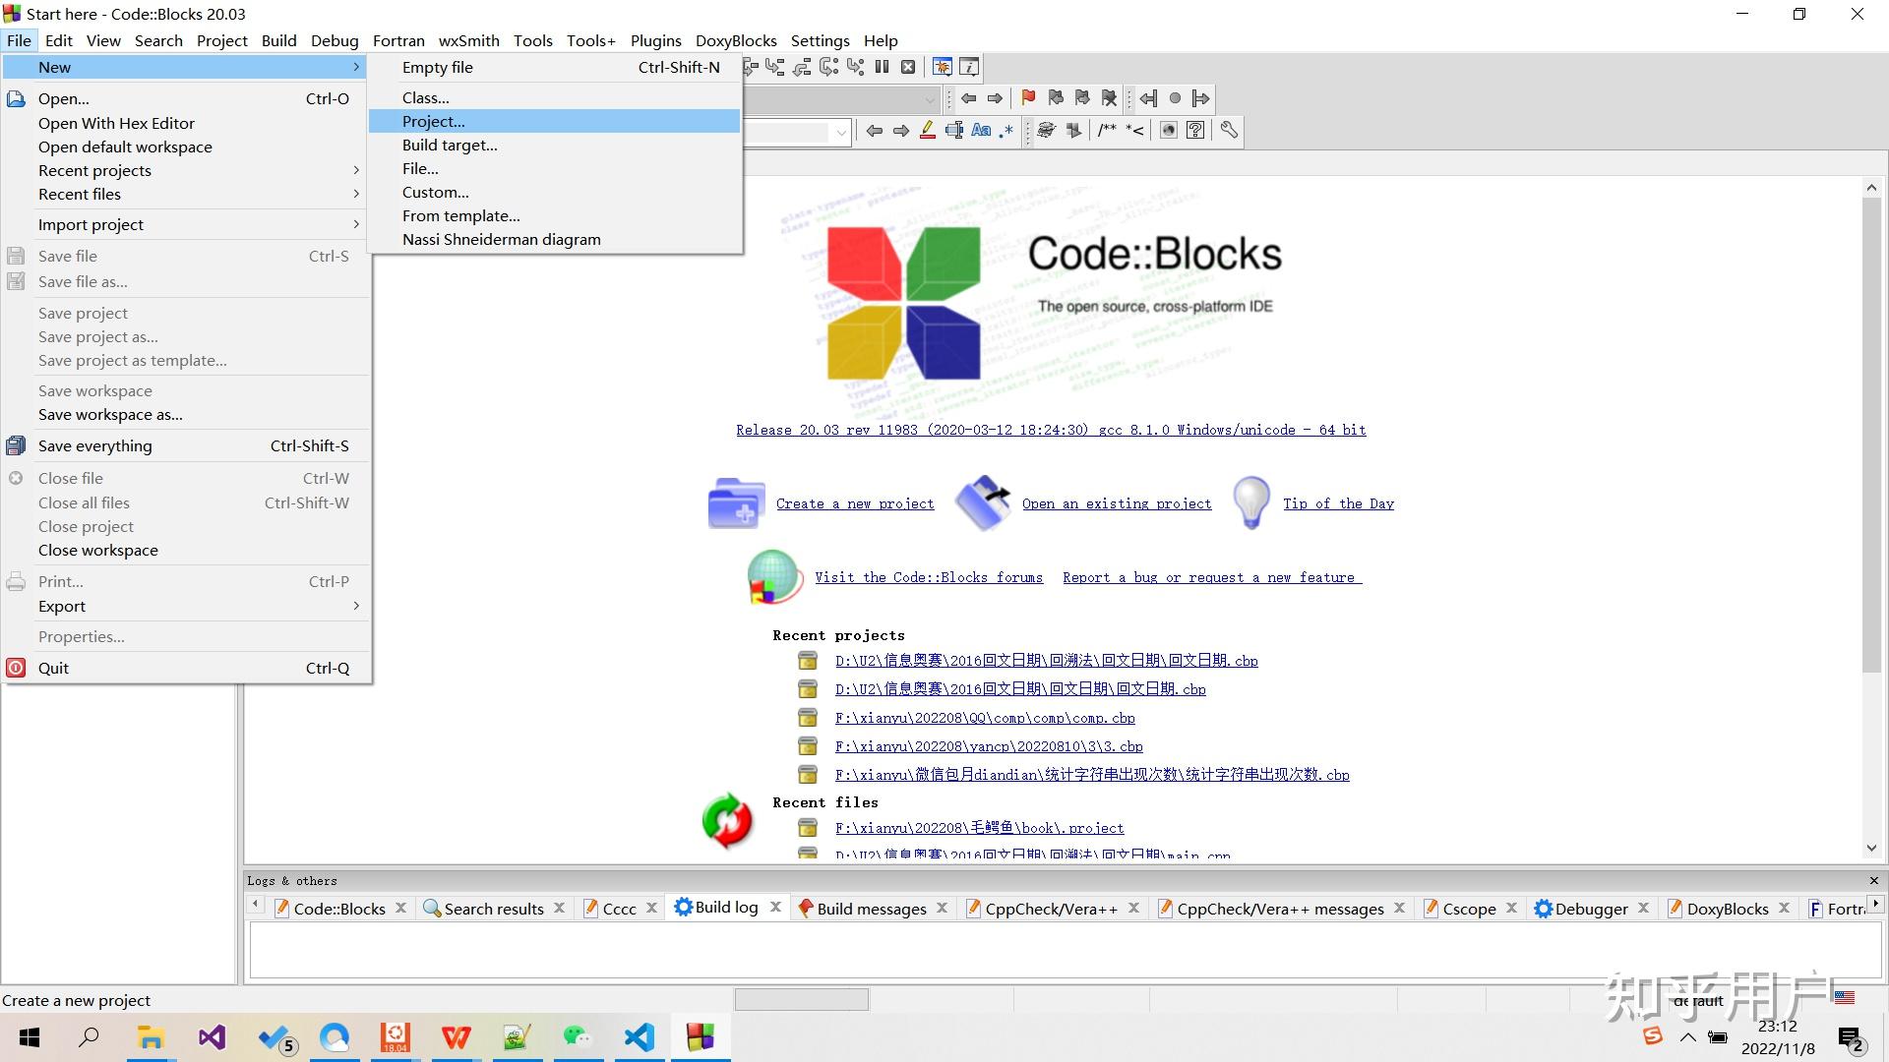Screen dimensions: 1889x1062
Task: Open the Settings menu
Action: click(820, 40)
